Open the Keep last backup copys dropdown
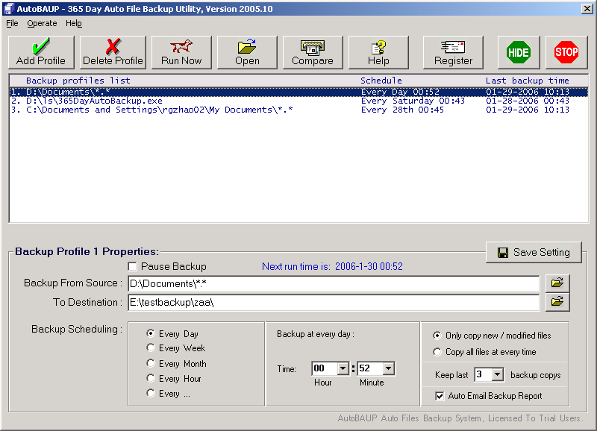The width and height of the screenshot is (597, 431). click(x=497, y=375)
